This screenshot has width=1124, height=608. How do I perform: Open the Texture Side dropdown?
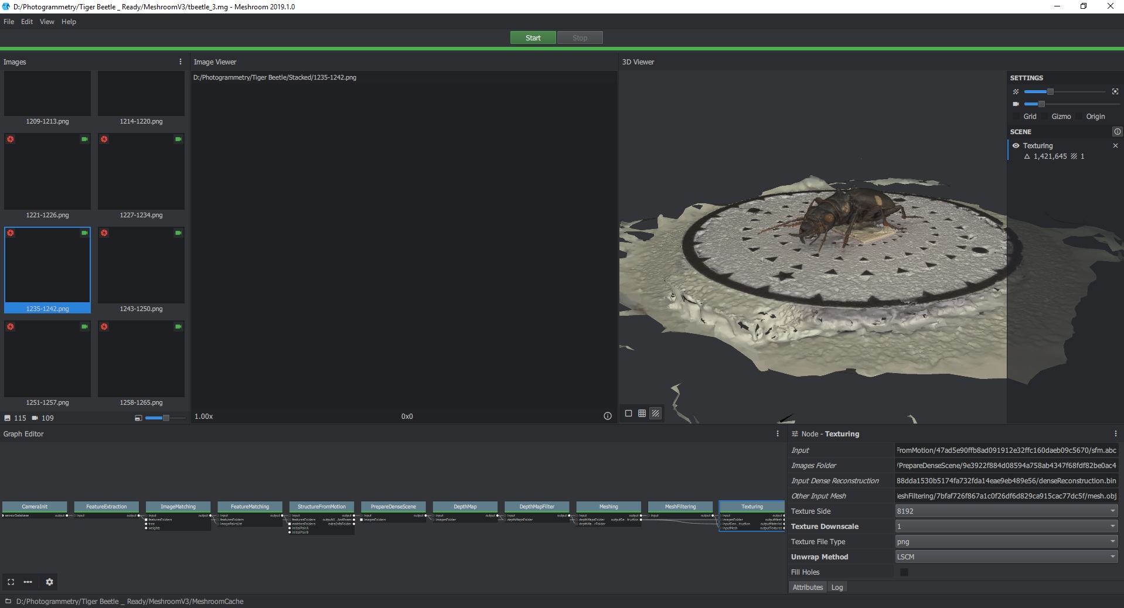pos(1005,511)
